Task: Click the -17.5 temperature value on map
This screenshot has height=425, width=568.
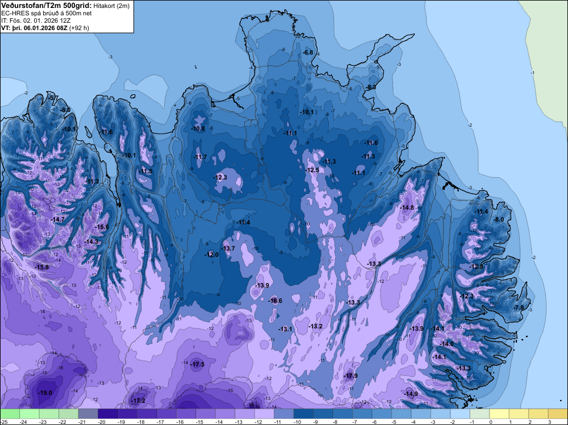Action: [x=198, y=365]
